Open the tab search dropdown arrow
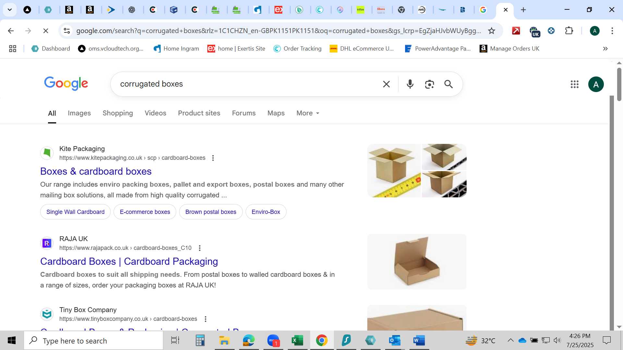 coord(10,10)
